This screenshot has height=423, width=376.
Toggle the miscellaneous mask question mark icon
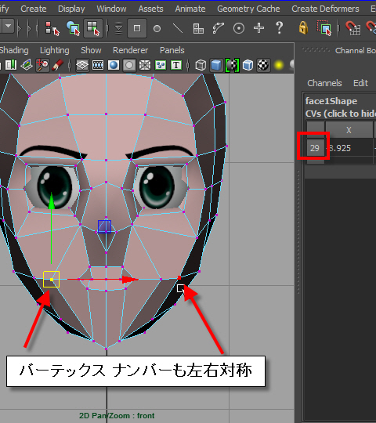[280, 27]
